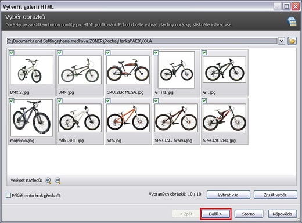This screenshot has height=223, width=302.
Task: Expand the folder path dropdown arrow
Action: (282, 41)
